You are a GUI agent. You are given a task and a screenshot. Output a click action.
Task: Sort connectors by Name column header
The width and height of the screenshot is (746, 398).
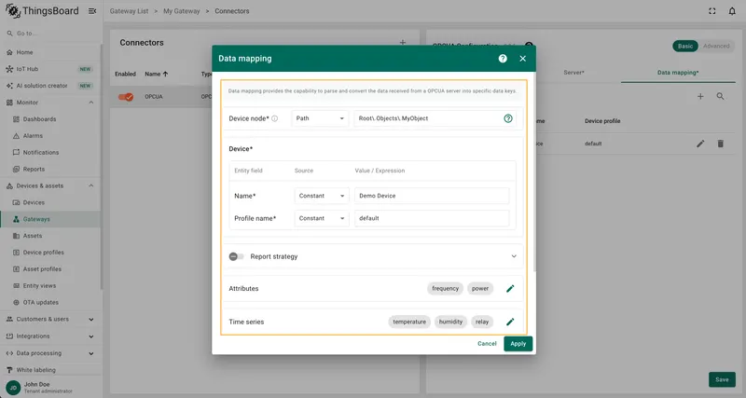pyautogui.click(x=157, y=75)
